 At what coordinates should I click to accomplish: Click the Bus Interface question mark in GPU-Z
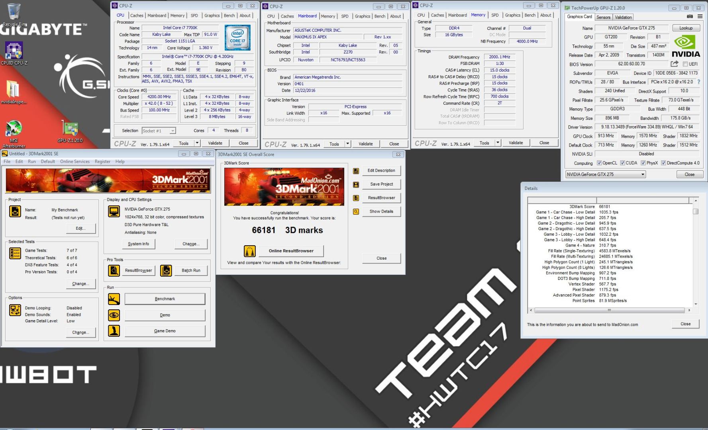[698, 82]
